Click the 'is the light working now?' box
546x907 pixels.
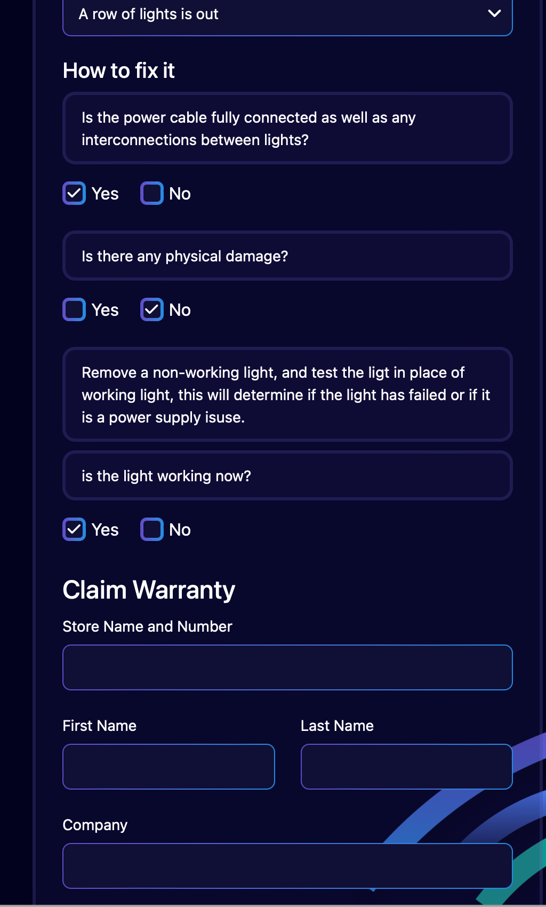tap(287, 476)
